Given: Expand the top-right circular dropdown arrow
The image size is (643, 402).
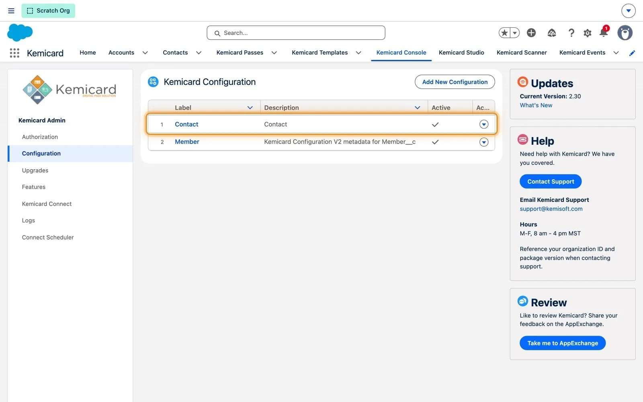Looking at the screenshot, I should [x=629, y=11].
